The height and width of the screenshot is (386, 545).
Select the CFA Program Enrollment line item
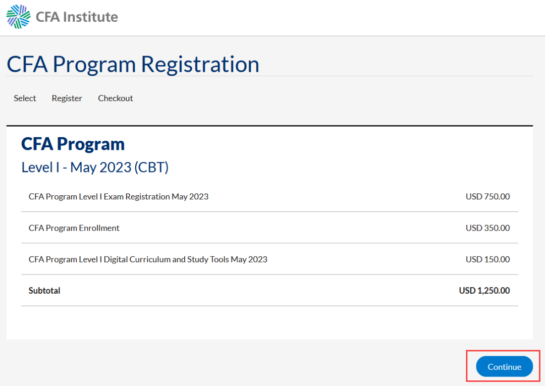74,228
